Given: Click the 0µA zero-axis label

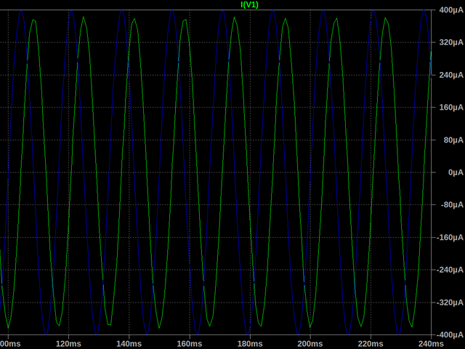Looking at the screenshot, I should 455,173.
